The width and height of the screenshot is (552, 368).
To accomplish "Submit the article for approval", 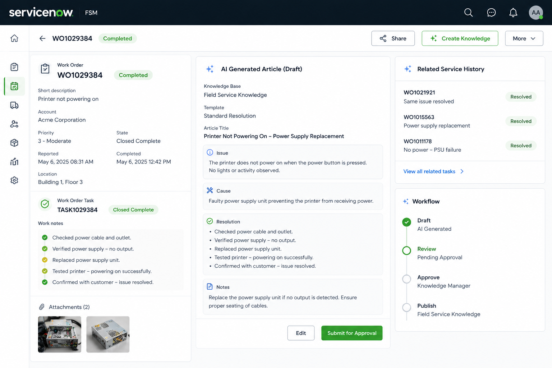I will (x=352, y=333).
